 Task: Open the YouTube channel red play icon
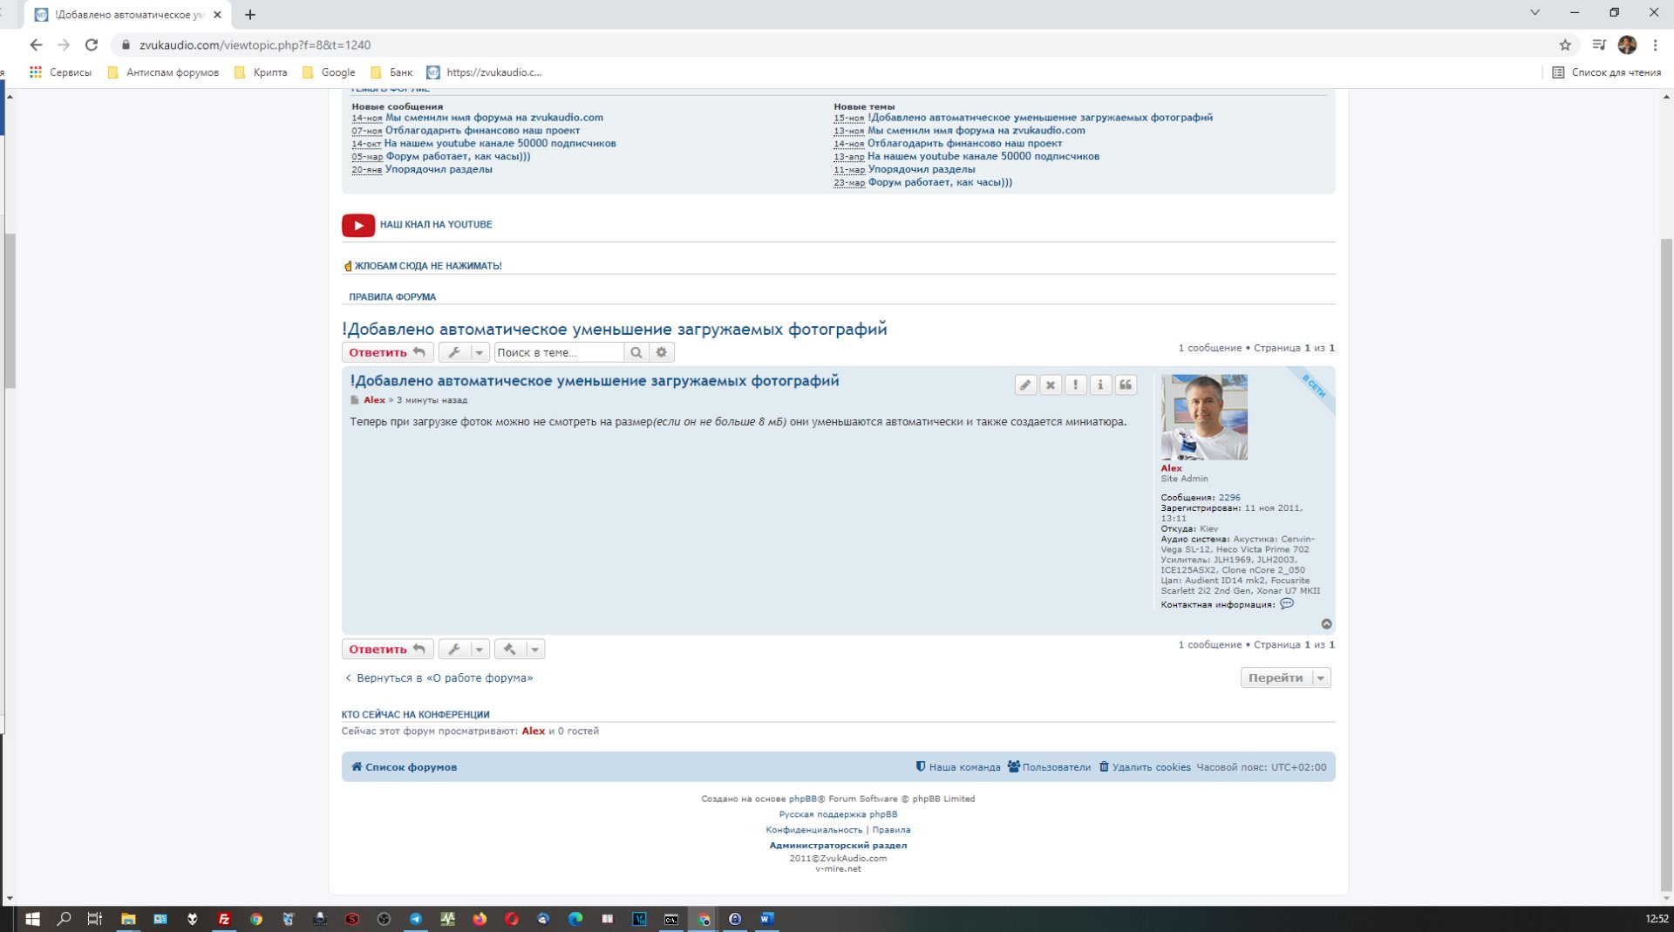pyautogui.click(x=358, y=225)
